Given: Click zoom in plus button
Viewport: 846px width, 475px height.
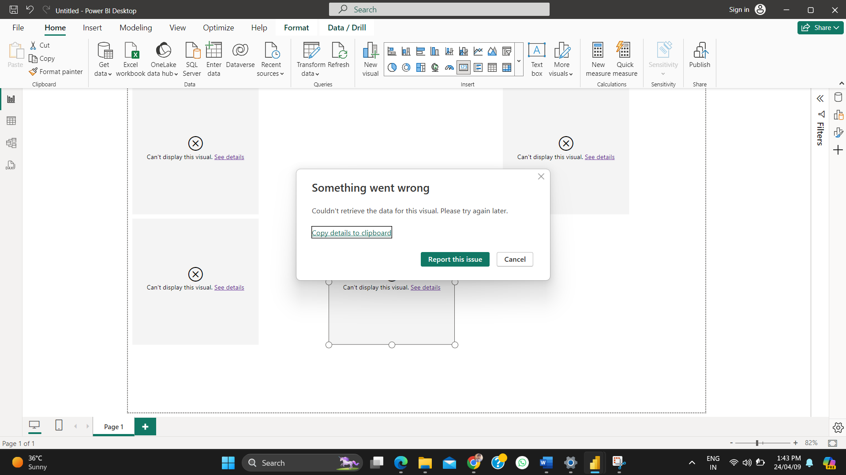Looking at the screenshot, I should [x=795, y=443].
